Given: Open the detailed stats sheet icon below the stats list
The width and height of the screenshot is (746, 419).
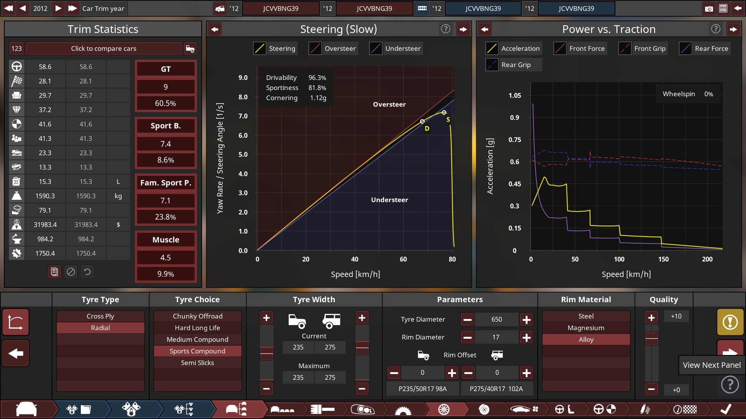Looking at the screenshot, I should [54, 272].
